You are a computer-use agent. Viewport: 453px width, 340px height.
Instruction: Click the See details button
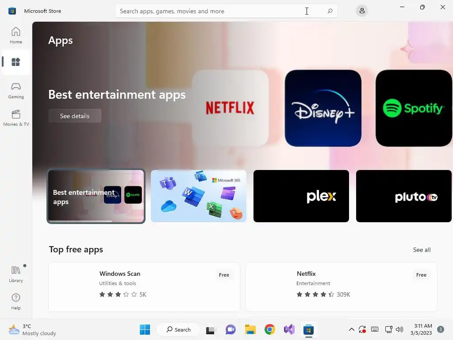[x=75, y=116]
